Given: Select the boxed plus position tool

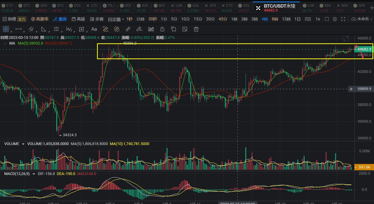Looking at the screenshot, I should [x=81, y=29].
